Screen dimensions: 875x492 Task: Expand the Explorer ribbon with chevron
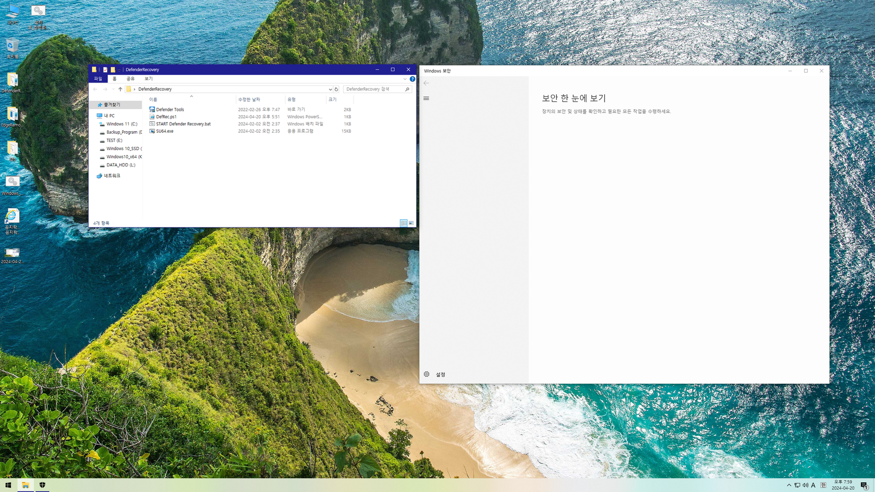[405, 79]
